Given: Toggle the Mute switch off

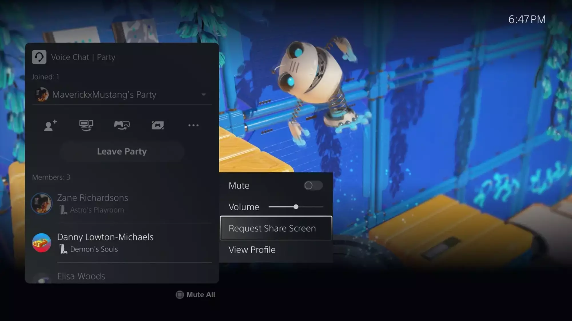Looking at the screenshot, I should click(x=312, y=185).
